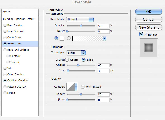The image size is (165, 120).
Task: Check the Anti-aliased checkbox
Action: point(83,87)
